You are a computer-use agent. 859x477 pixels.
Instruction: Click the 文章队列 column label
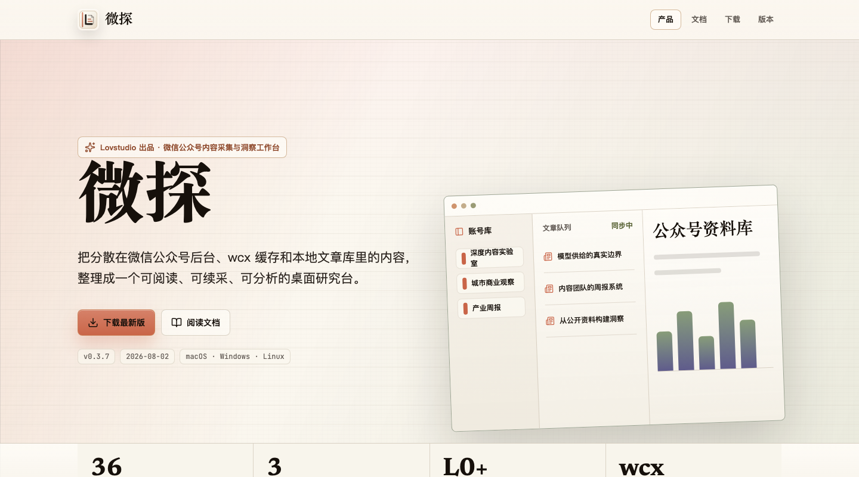tap(557, 228)
